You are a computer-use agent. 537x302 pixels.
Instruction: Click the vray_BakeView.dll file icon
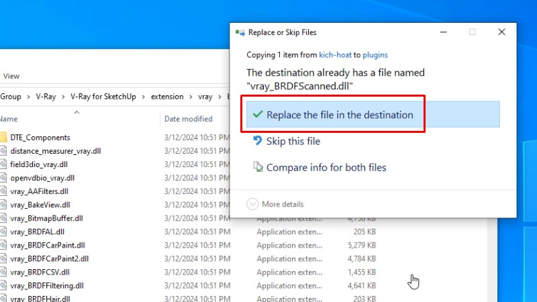(3, 205)
